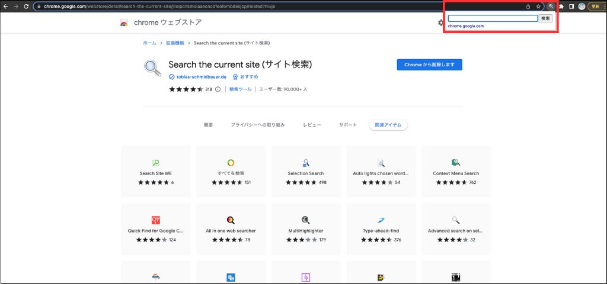
Task: Click the All in one web searcher title
Action: click(x=231, y=231)
